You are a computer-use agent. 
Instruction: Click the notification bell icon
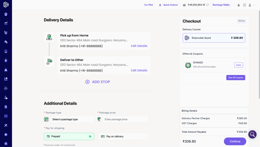click(239, 5)
